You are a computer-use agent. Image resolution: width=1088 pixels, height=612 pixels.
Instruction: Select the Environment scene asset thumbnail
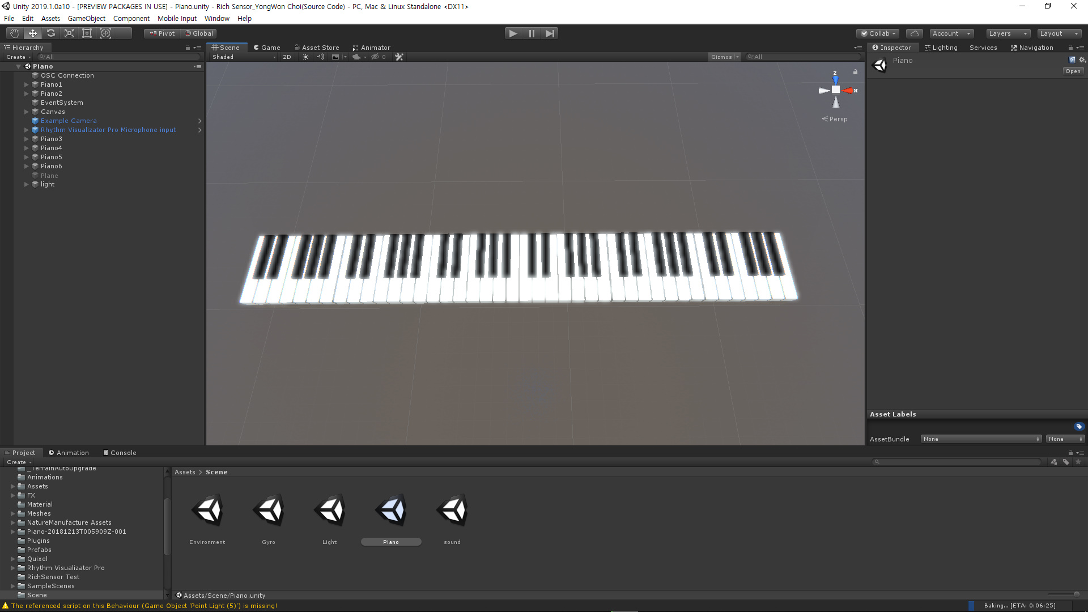207,511
